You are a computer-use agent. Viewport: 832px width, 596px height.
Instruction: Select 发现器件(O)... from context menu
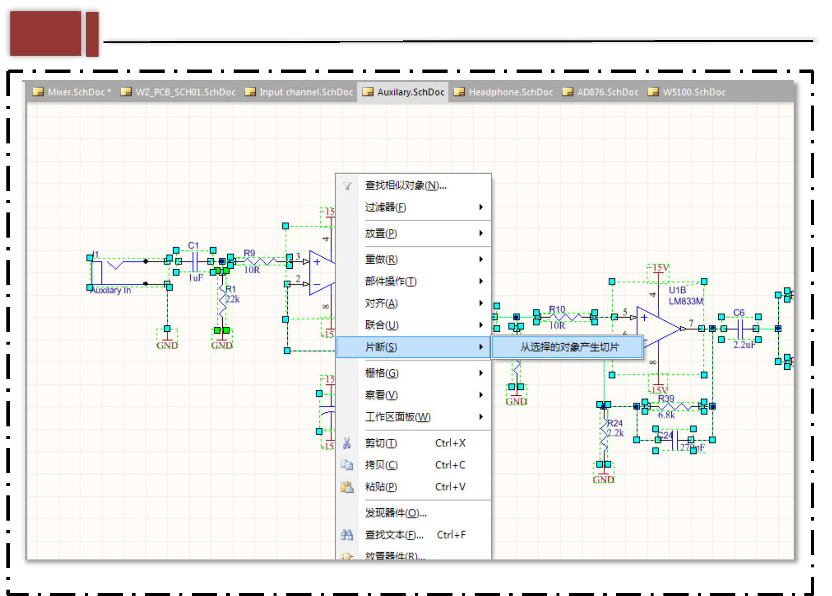point(395,513)
